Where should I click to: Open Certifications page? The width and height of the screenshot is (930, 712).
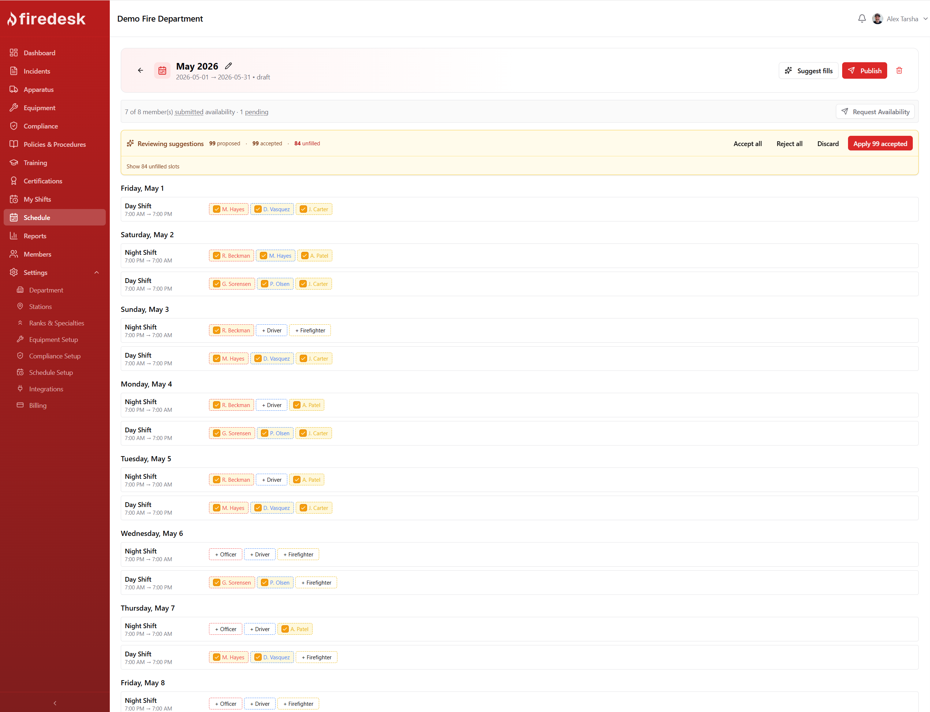point(55,181)
